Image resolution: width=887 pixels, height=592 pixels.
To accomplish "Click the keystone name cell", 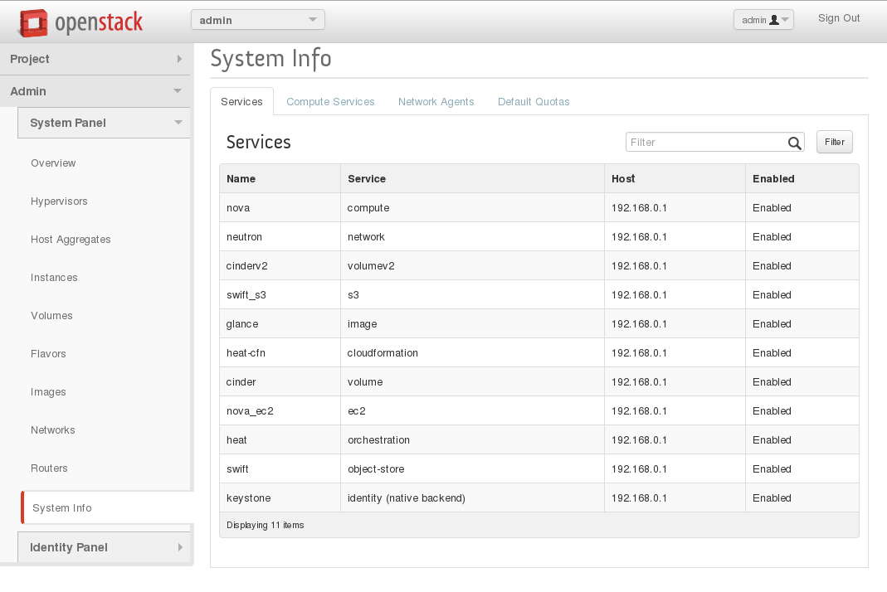I will (x=280, y=498).
